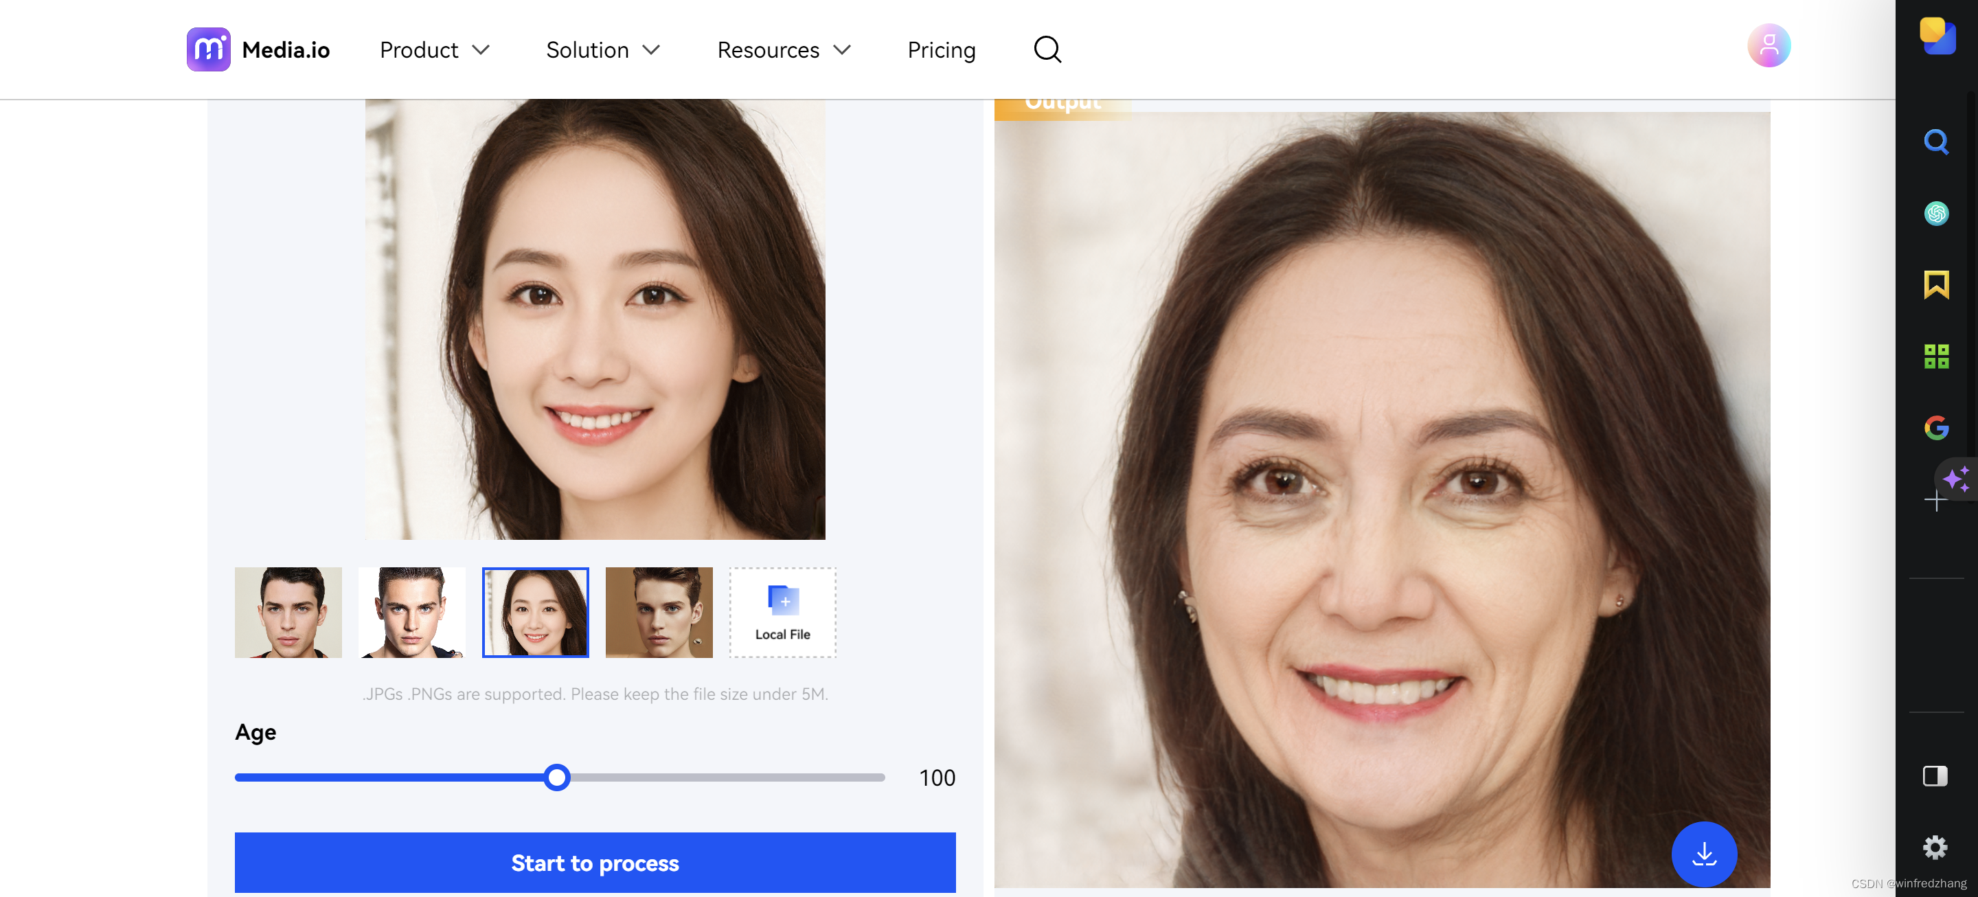
Task: Expand the Resources dropdown menu
Action: click(x=783, y=50)
